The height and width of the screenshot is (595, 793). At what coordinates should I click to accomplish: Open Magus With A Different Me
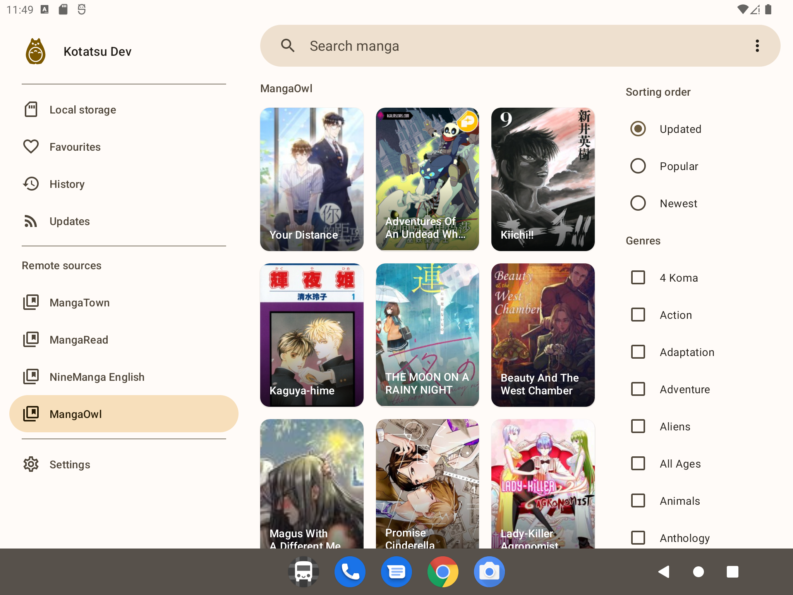click(x=312, y=484)
